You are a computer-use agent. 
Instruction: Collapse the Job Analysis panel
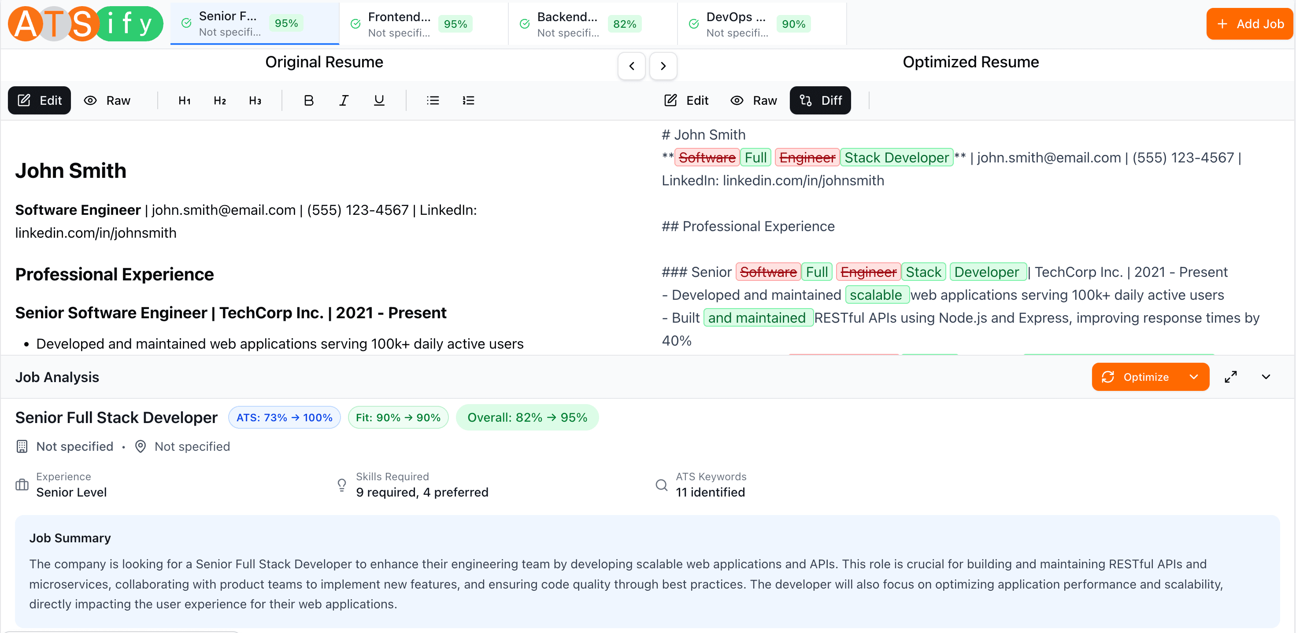1266,376
